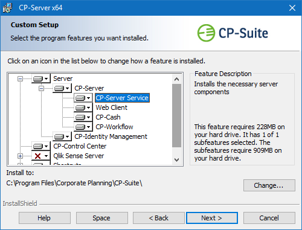Click the install path C:\Program Files\Corporate Planning\CP-Suite\
The image size is (302, 230).
click(74, 183)
